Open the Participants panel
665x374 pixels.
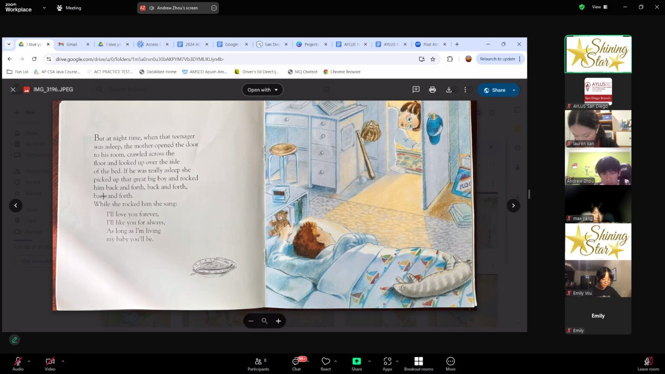pyautogui.click(x=258, y=364)
